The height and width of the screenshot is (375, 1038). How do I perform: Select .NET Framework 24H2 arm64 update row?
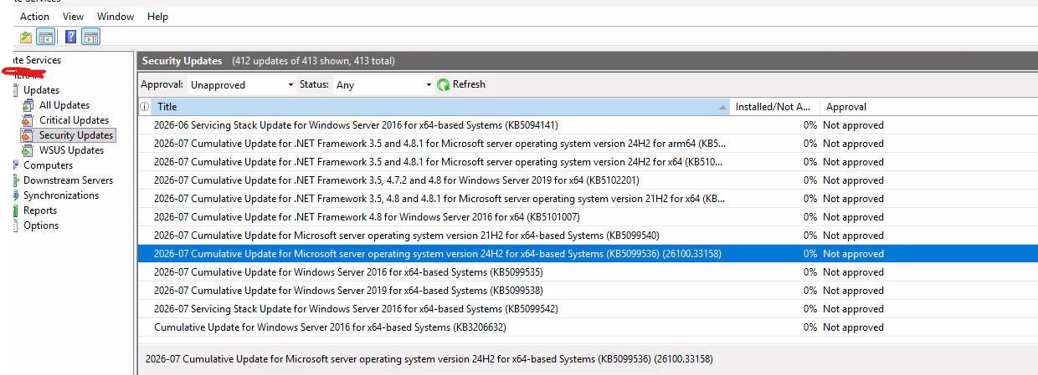(x=588, y=144)
